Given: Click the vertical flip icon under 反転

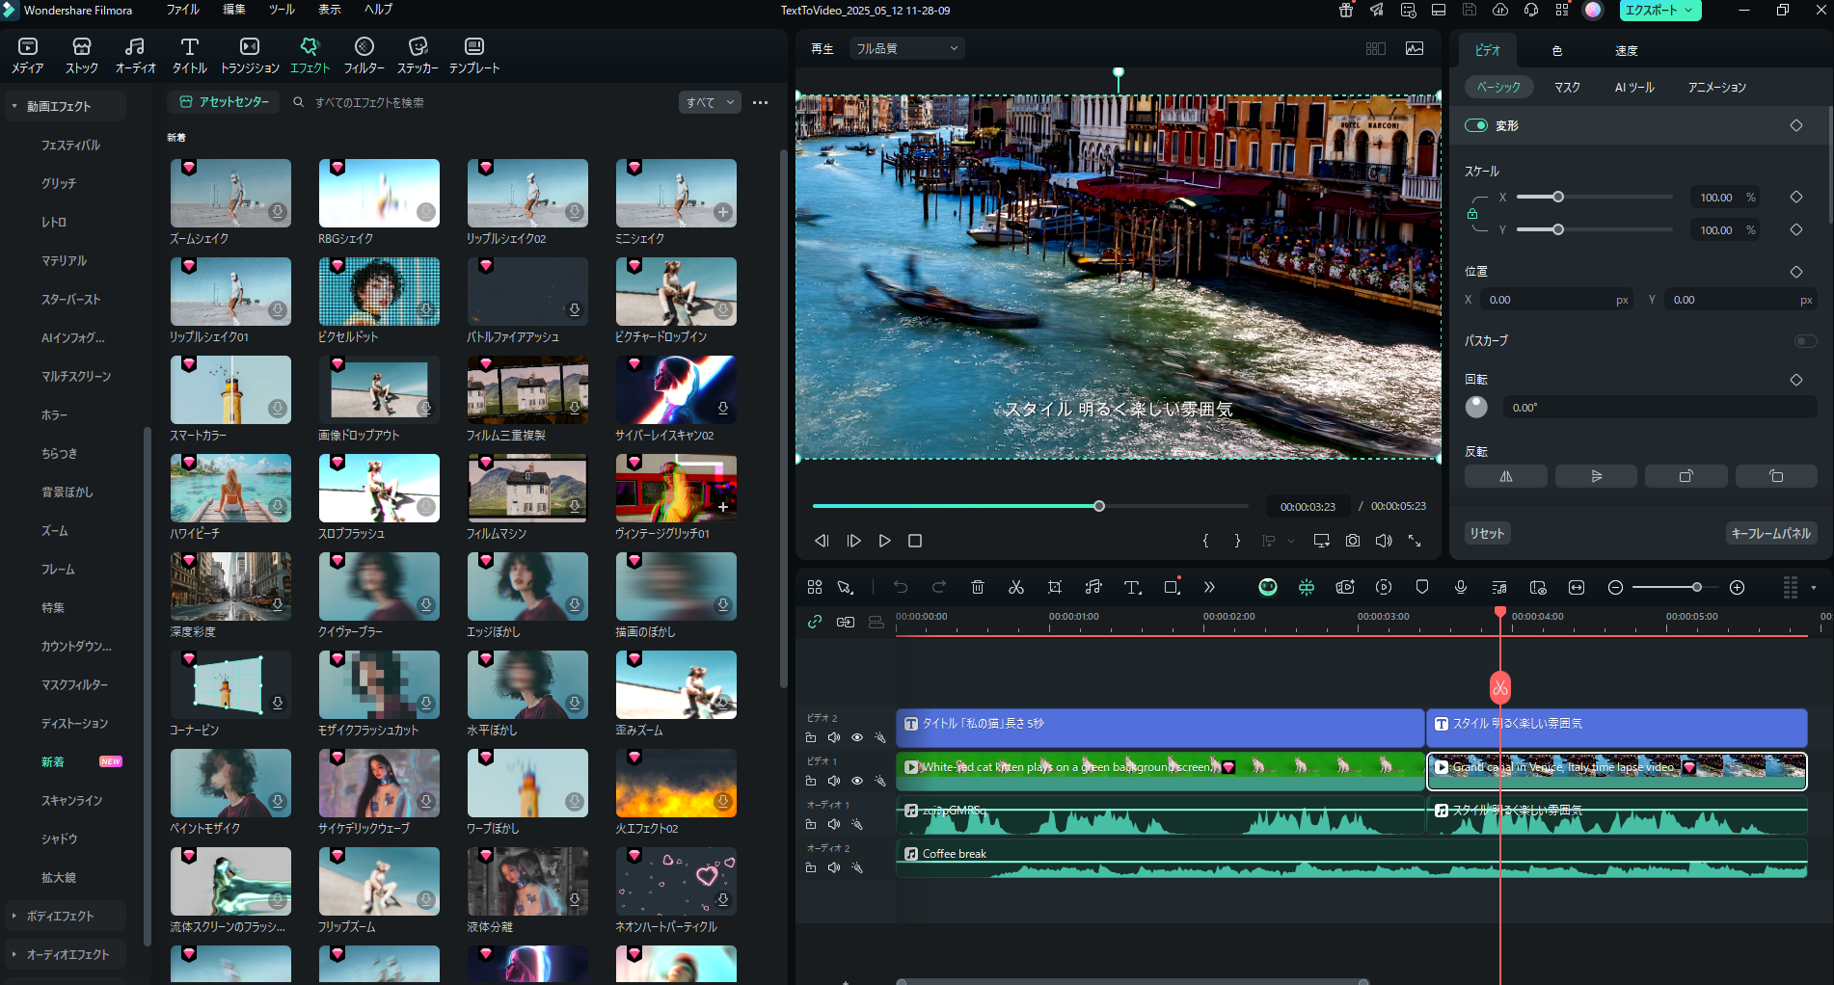Looking at the screenshot, I should point(1596,476).
